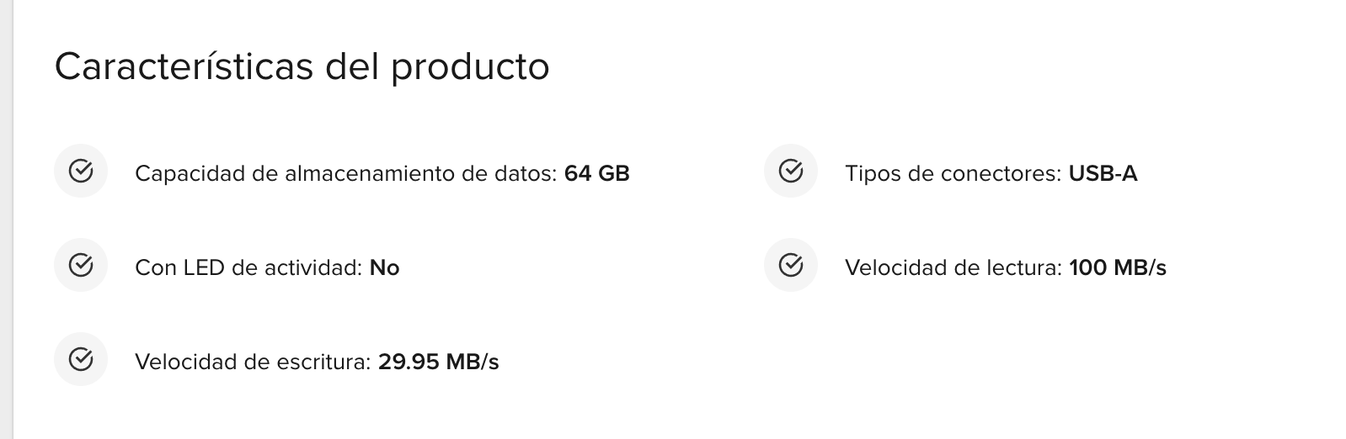
Task: Click the check icon beside Velocidad de escritura
Action: [x=80, y=360]
